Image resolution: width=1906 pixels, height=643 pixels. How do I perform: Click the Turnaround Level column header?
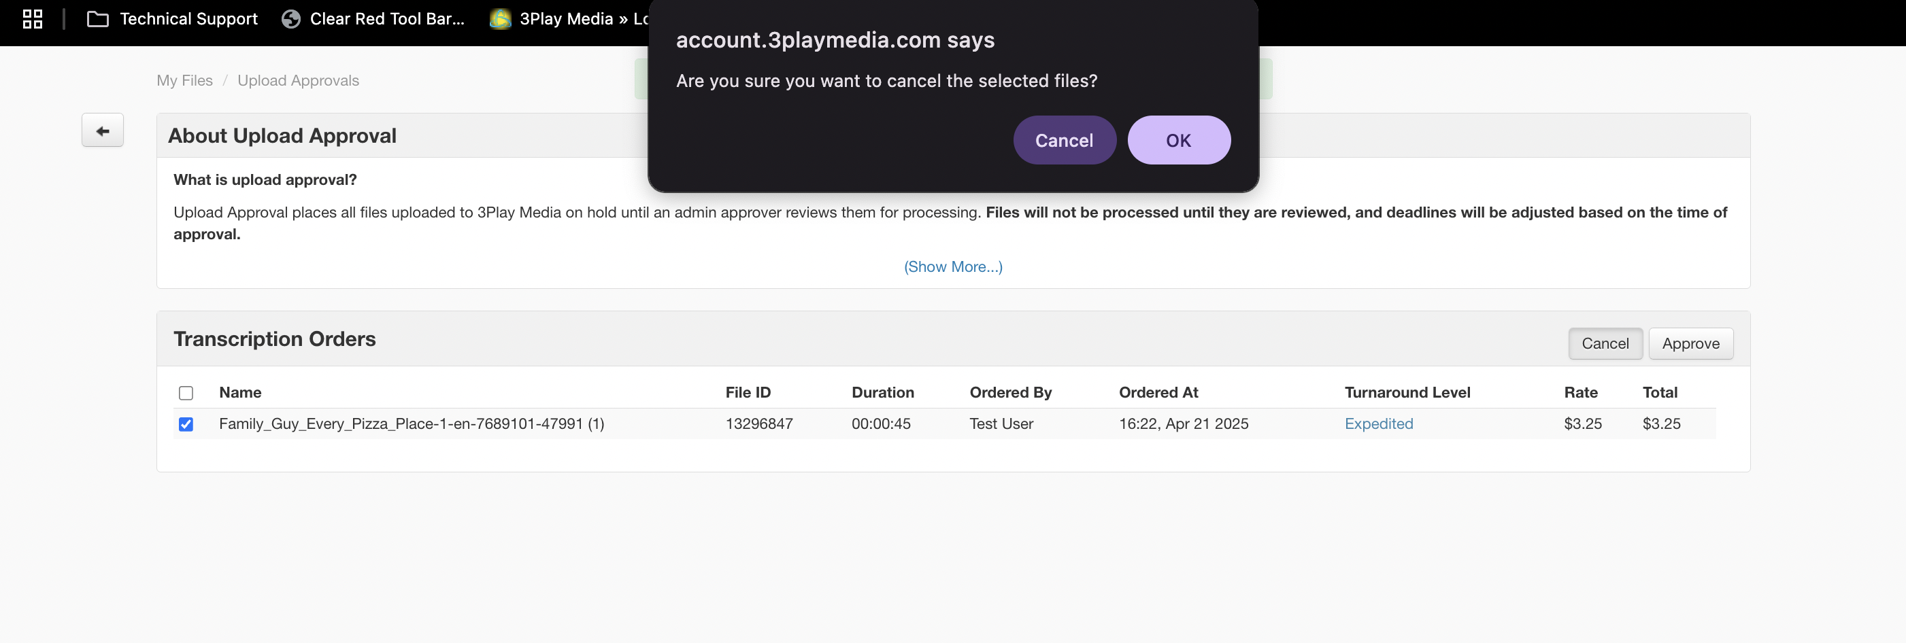coord(1407,392)
